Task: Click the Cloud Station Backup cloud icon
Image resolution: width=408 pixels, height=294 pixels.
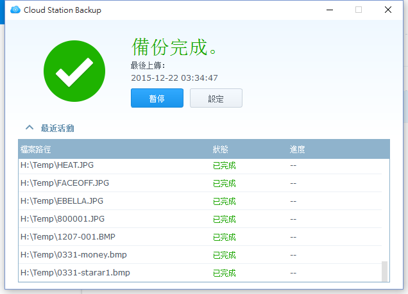Action: pyautogui.click(x=15, y=10)
